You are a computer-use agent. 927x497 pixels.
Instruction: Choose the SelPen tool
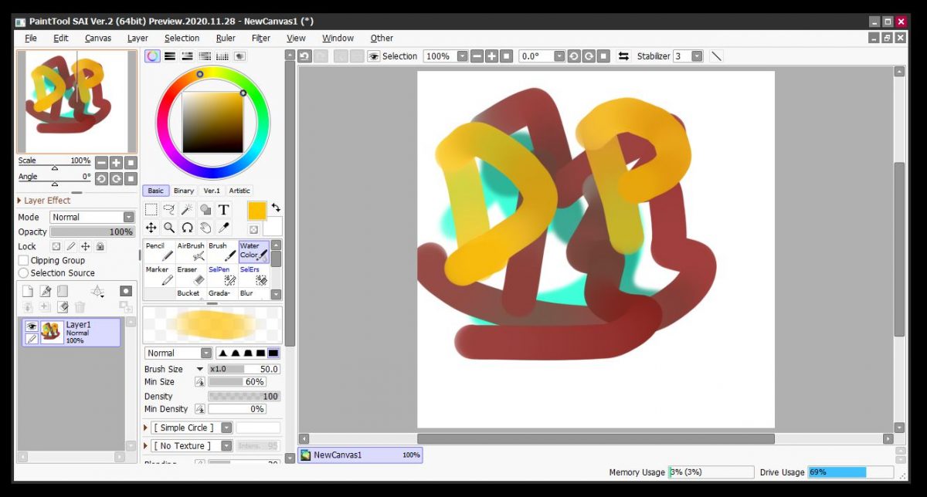click(x=222, y=276)
